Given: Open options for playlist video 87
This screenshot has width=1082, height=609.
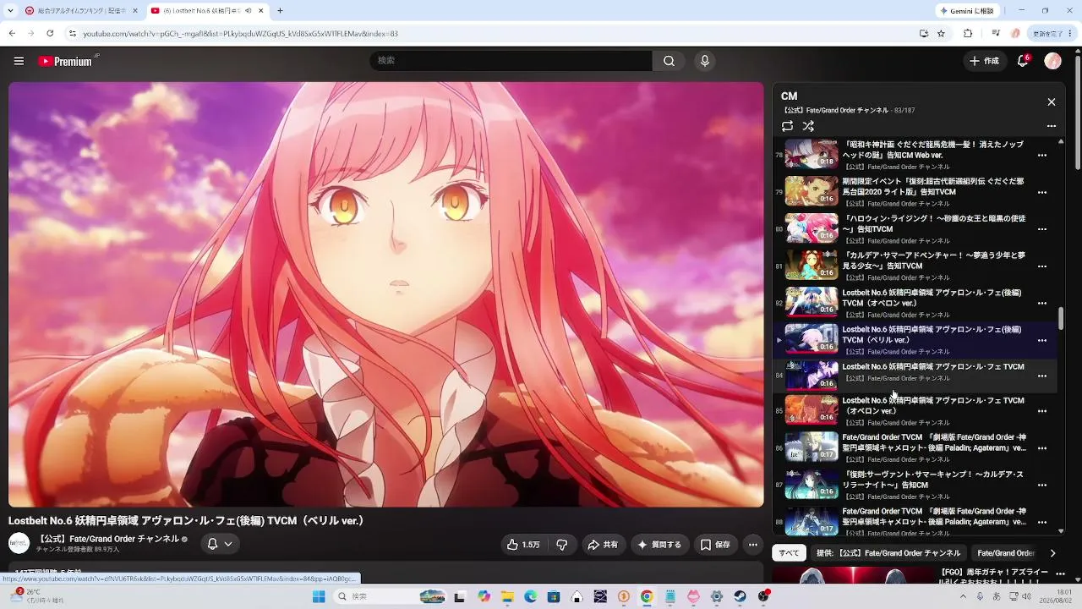Looking at the screenshot, I should pyautogui.click(x=1042, y=486).
